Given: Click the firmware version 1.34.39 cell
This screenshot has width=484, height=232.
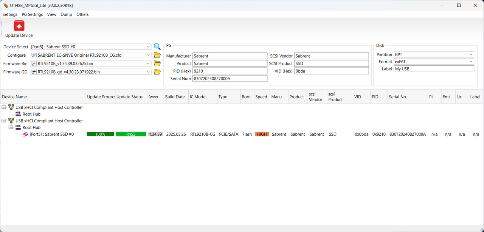Looking at the screenshot, I should (x=155, y=134).
